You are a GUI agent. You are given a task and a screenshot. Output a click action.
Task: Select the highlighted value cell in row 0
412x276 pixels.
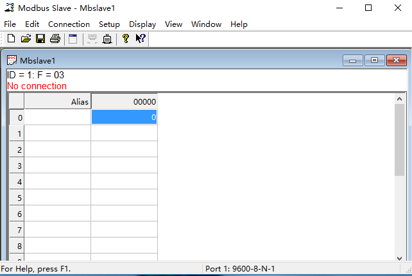click(124, 117)
